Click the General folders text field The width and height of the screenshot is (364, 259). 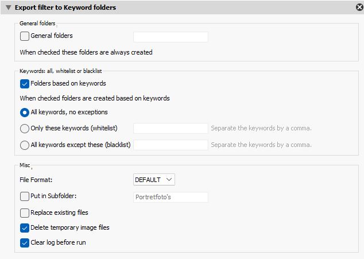coord(171,37)
